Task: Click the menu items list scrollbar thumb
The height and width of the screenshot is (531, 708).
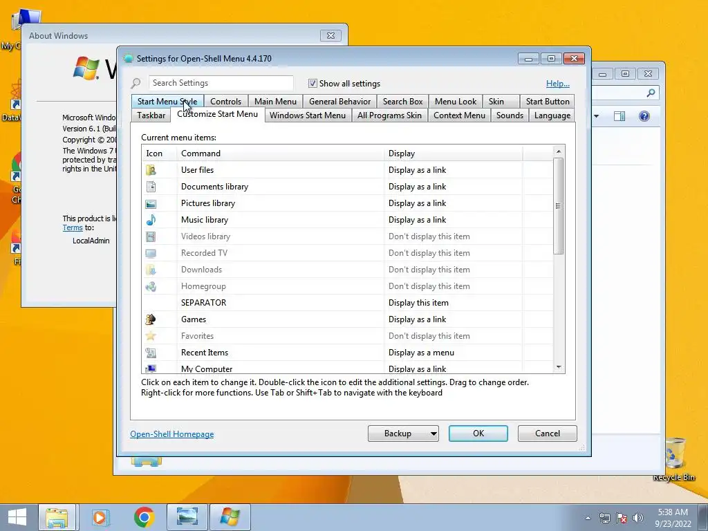Action: pyautogui.click(x=559, y=206)
